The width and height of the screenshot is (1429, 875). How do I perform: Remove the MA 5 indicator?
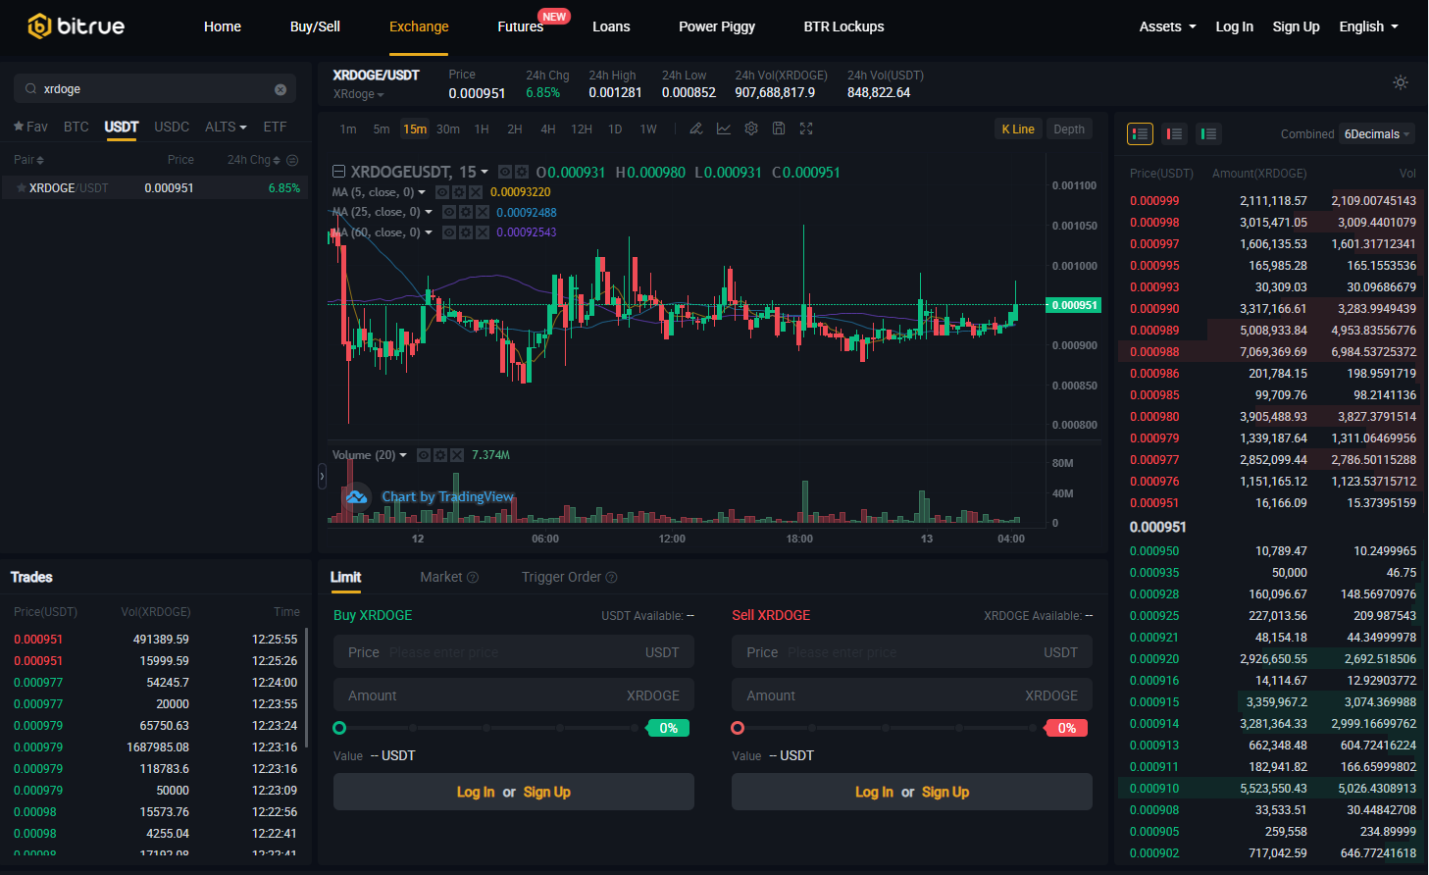[x=476, y=192]
